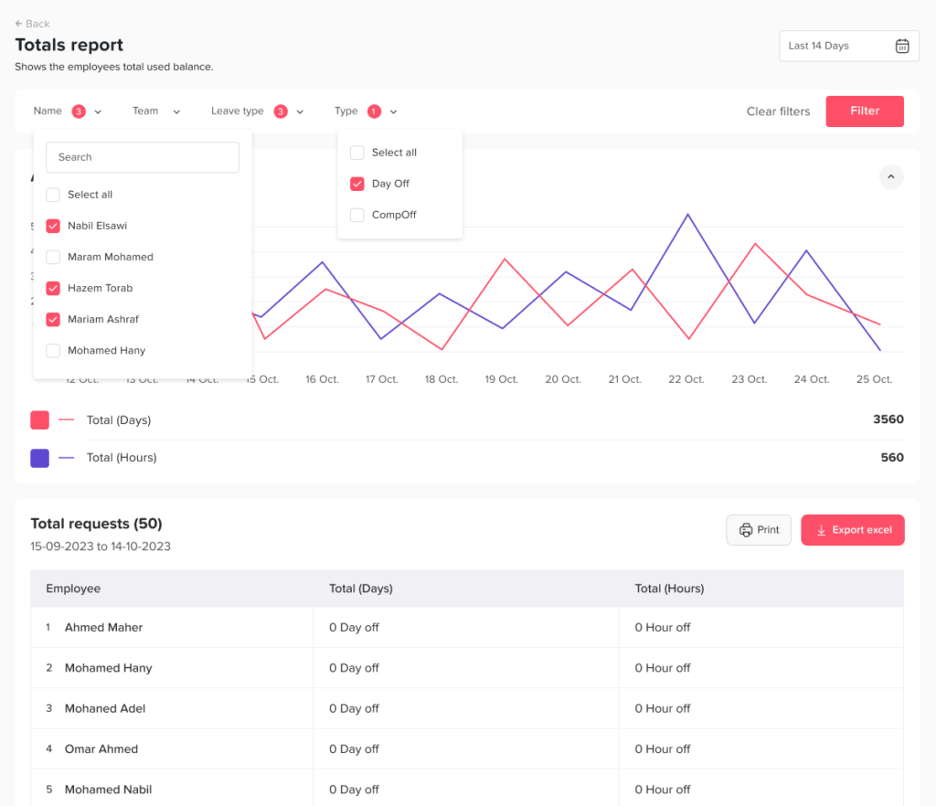Open the Last 14 Days date range
Viewport: 936px width, 806px height.
848,46
